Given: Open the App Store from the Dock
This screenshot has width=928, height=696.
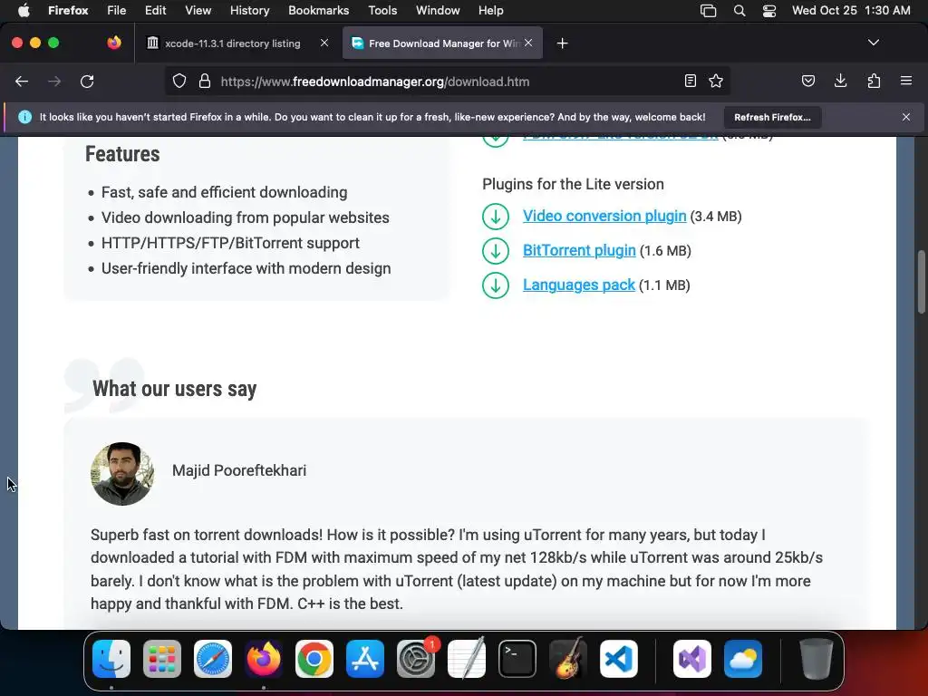Looking at the screenshot, I should pyautogui.click(x=365, y=659).
